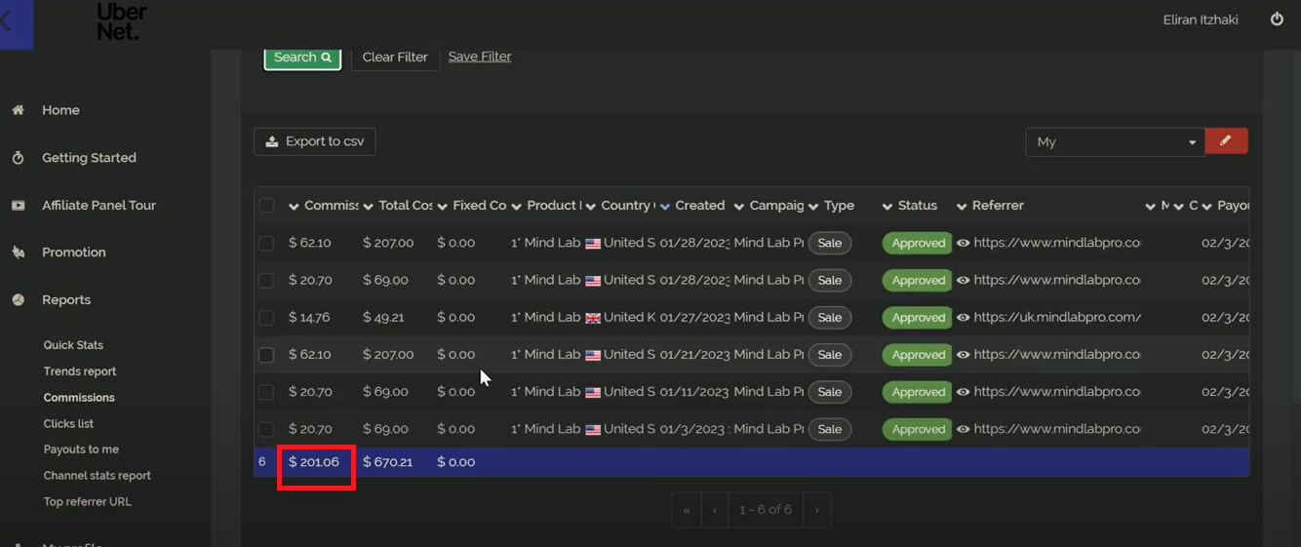Check the box for the 01/11/2023 row
1301x547 pixels.
click(x=266, y=392)
